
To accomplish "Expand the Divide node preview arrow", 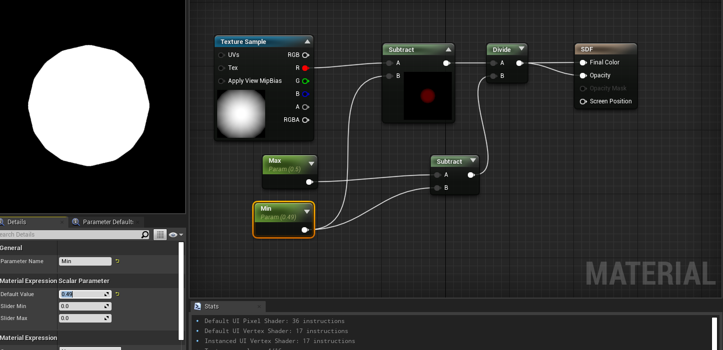I will click(521, 49).
